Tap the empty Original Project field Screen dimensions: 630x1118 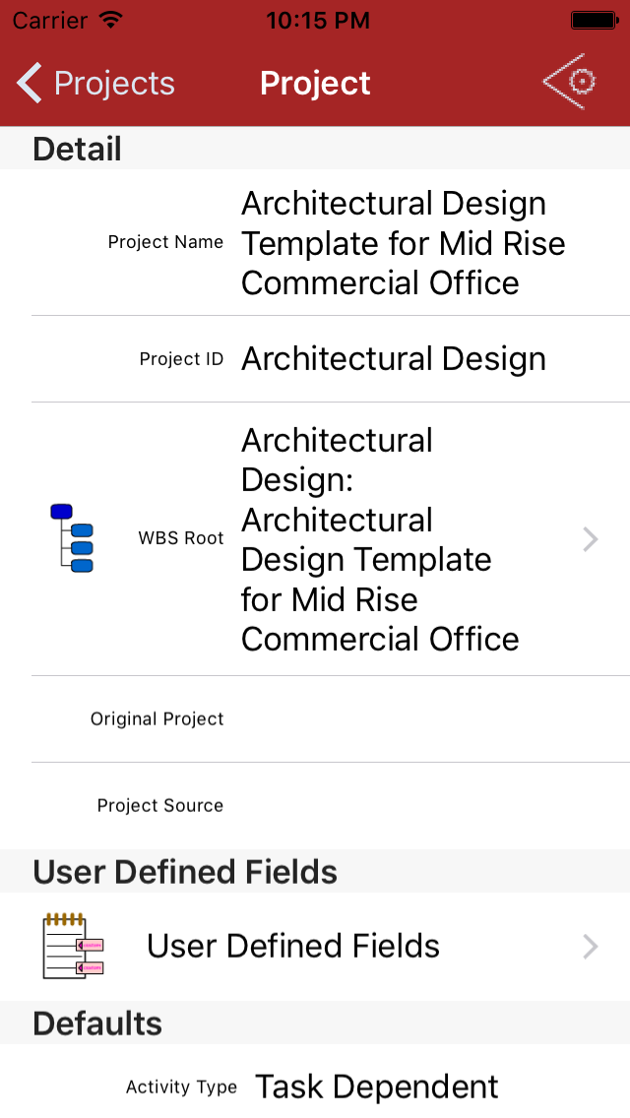click(x=423, y=719)
